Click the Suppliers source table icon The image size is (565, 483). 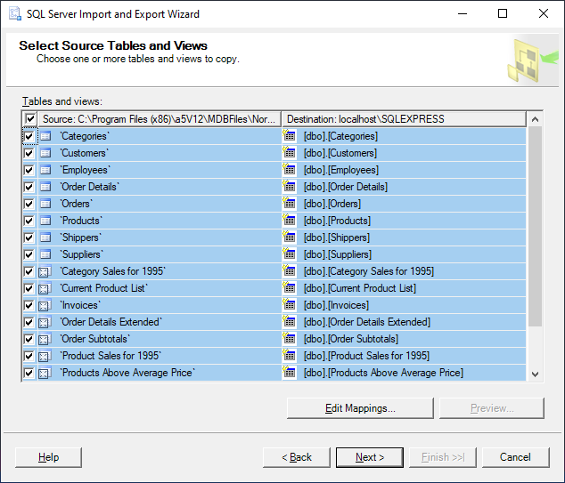point(45,254)
